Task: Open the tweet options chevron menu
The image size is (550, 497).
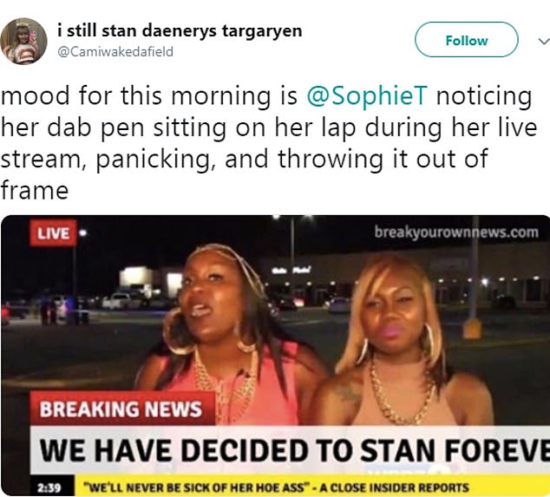Action: [543, 41]
